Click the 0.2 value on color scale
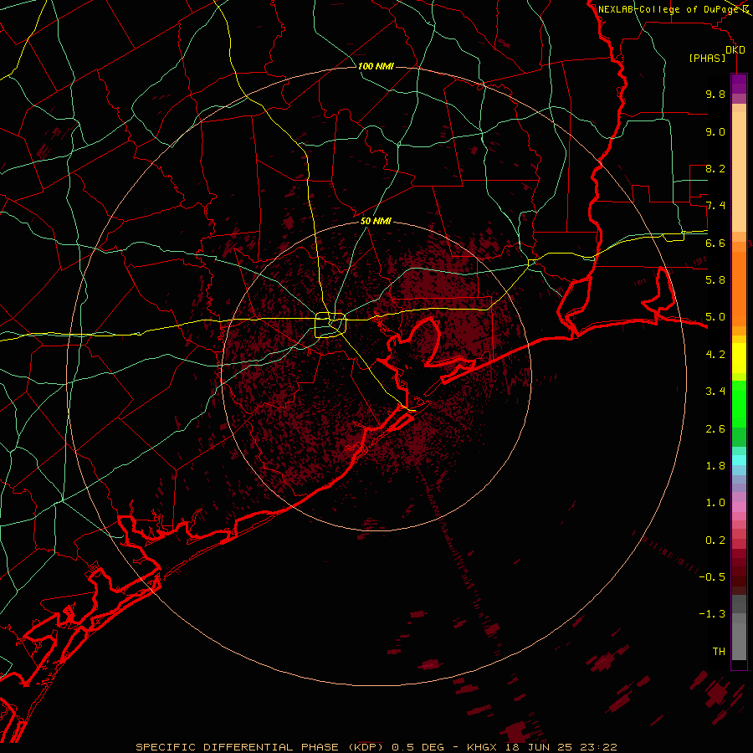753x753 pixels. [715, 540]
